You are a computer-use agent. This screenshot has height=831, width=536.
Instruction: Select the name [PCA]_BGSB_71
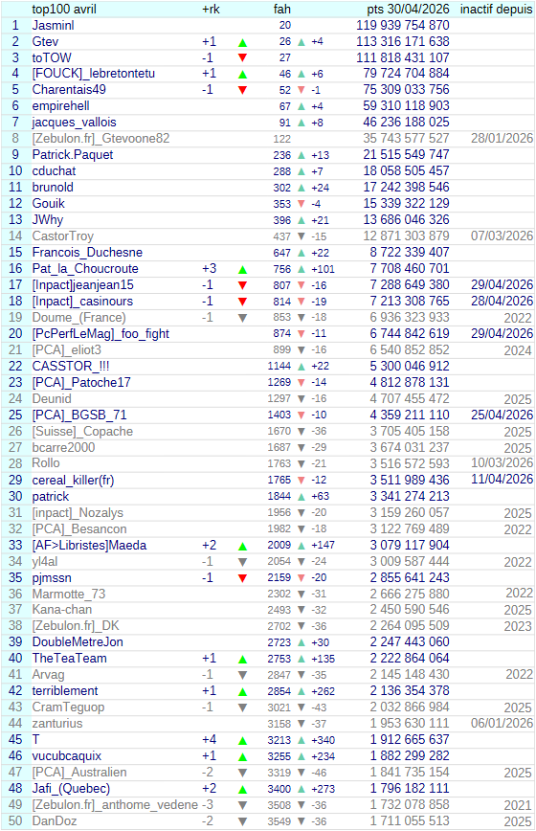[x=79, y=415]
